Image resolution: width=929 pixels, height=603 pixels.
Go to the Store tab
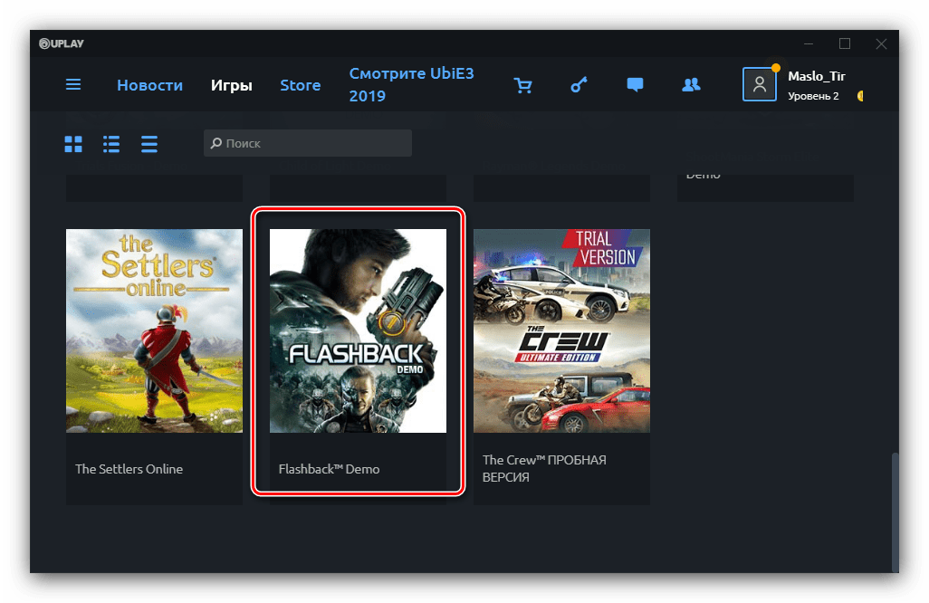click(300, 85)
